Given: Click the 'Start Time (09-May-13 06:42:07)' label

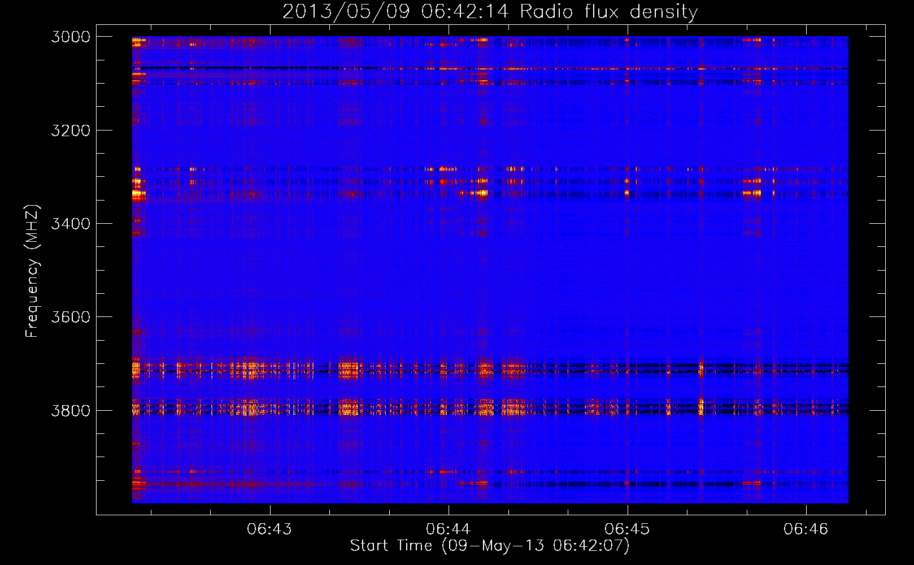Looking at the screenshot, I should [x=490, y=546].
